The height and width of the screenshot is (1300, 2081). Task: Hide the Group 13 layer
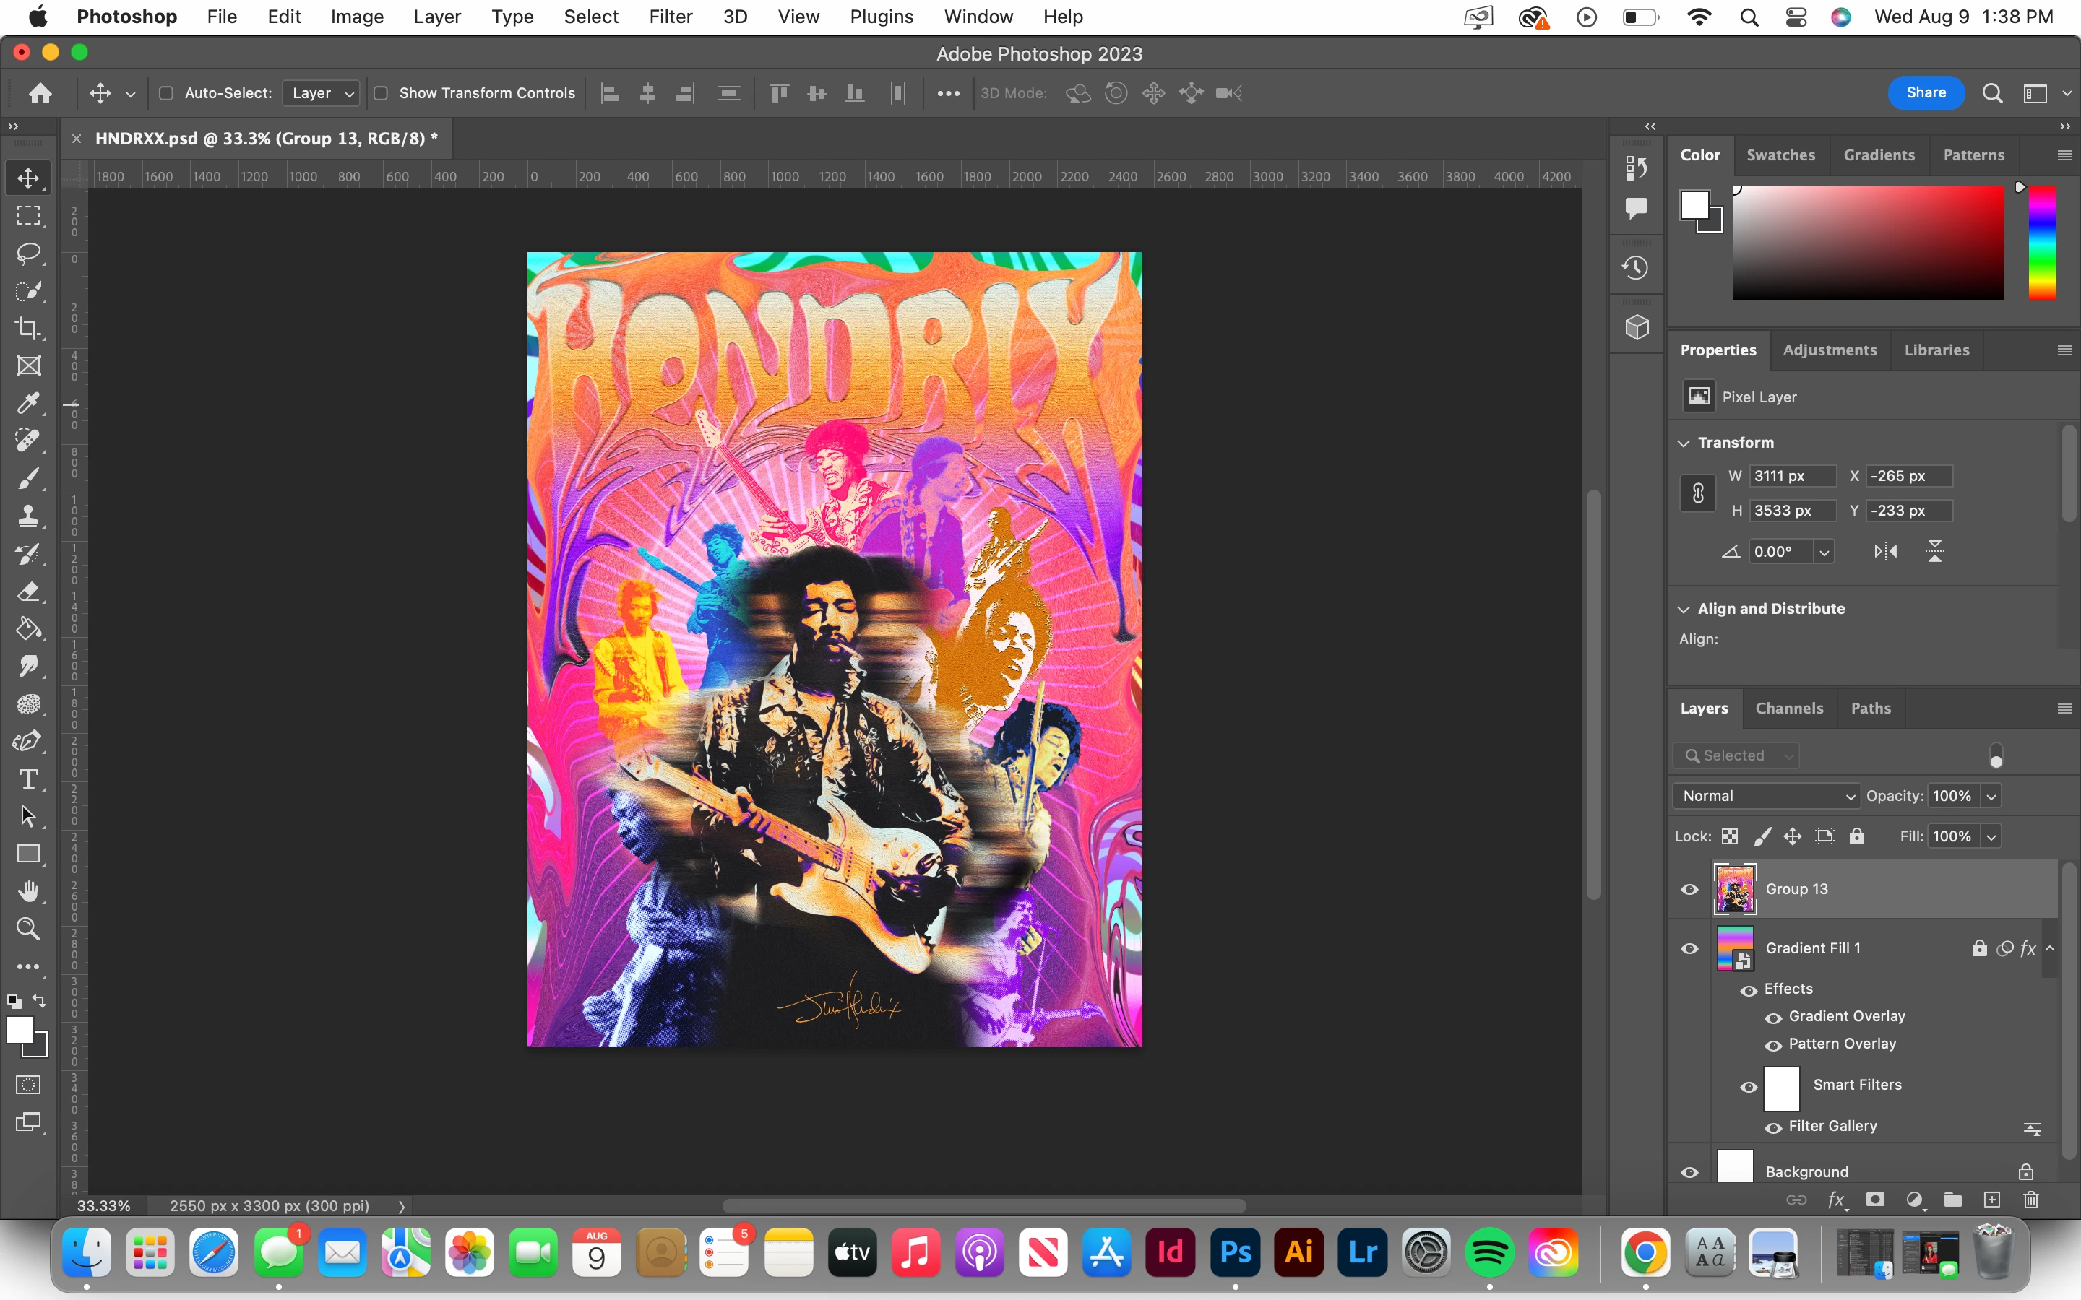(1690, 889)
